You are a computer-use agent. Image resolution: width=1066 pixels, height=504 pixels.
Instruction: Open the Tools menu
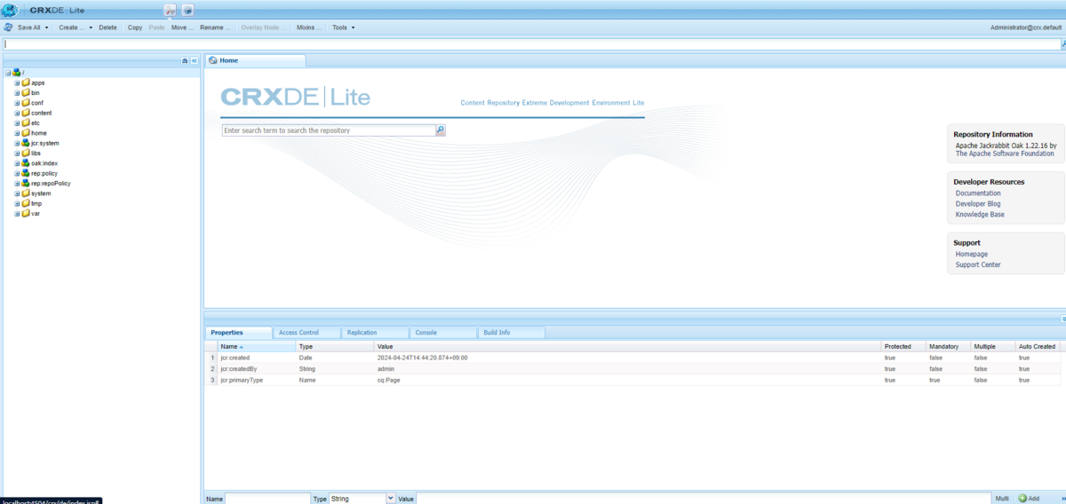pyautogui.click(x=343, y=28)
